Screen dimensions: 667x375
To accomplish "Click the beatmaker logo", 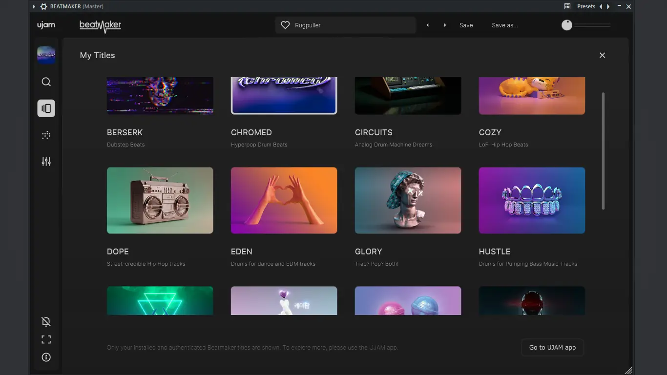I will coord(100,25).
